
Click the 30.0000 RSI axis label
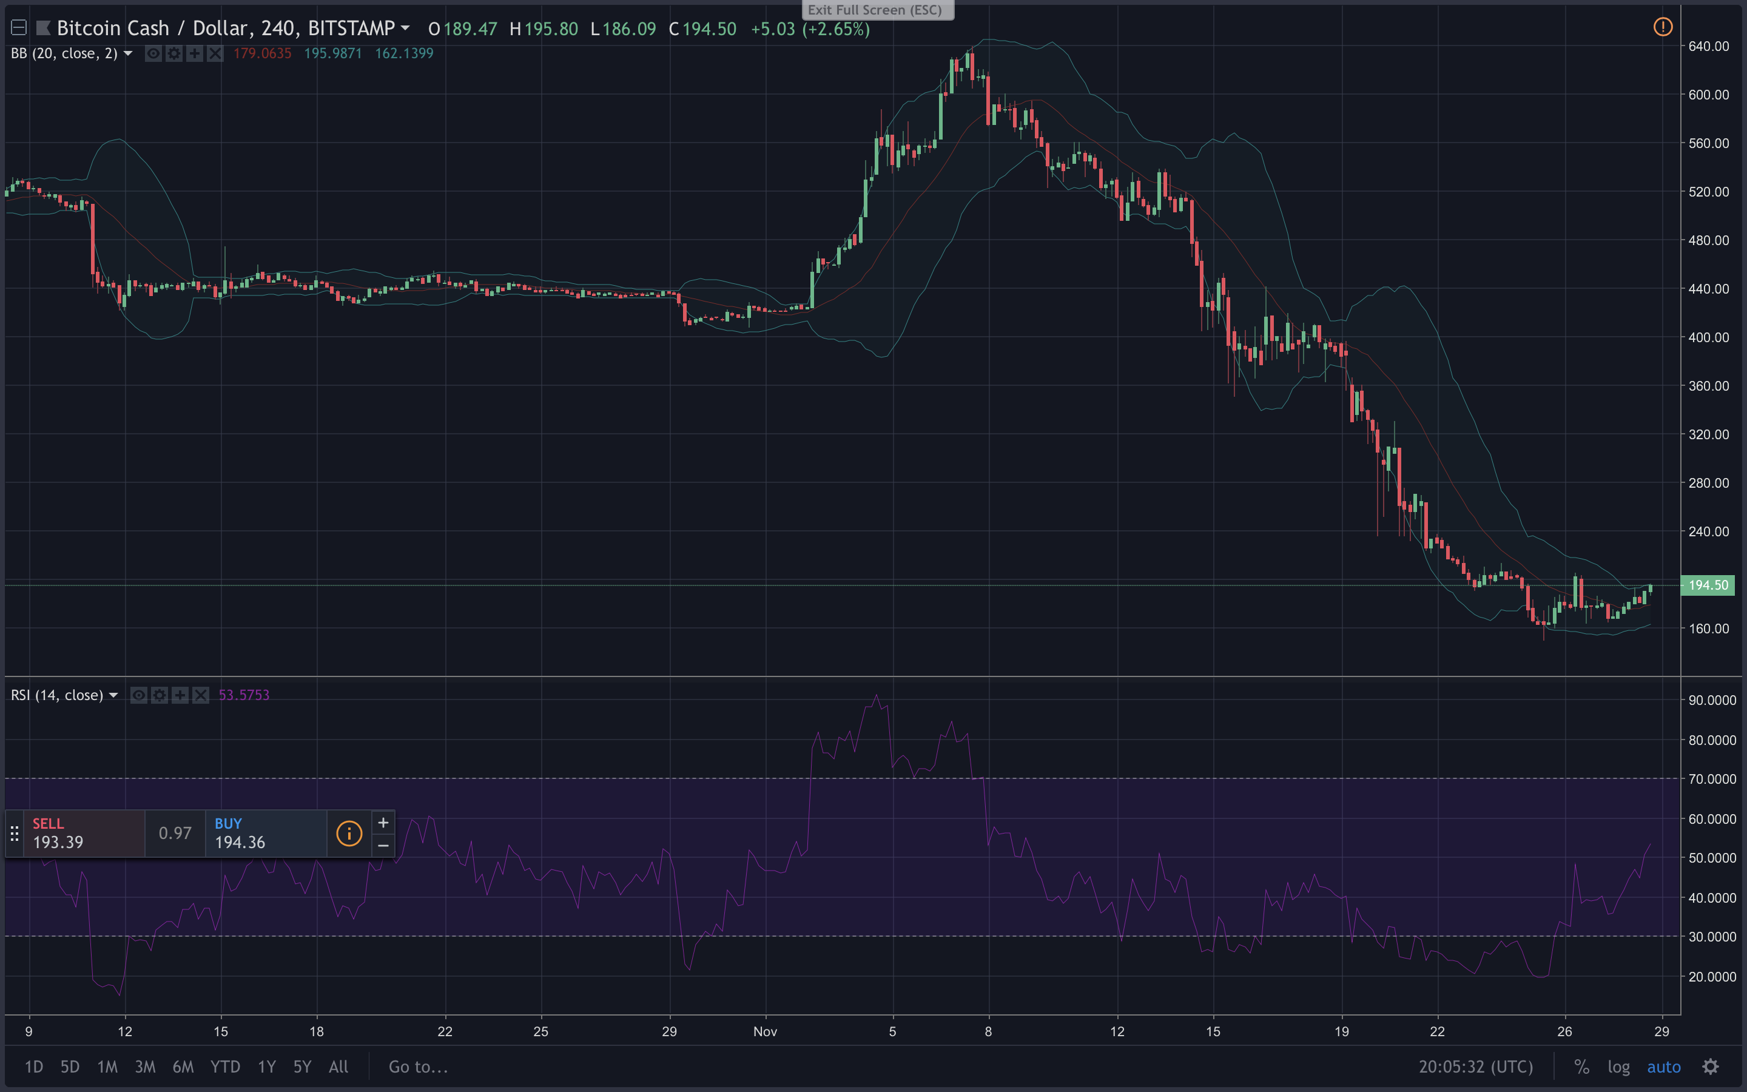click(1712, 937)
